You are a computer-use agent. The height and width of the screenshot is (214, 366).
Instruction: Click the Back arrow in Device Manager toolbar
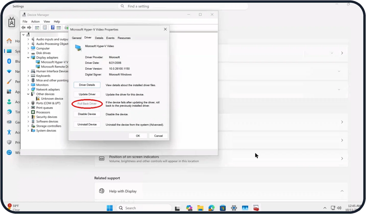[23, 28]
